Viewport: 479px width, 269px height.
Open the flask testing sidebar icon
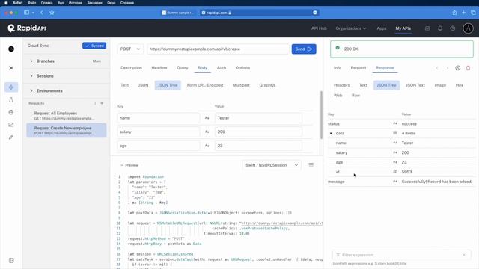click(11, 99)
